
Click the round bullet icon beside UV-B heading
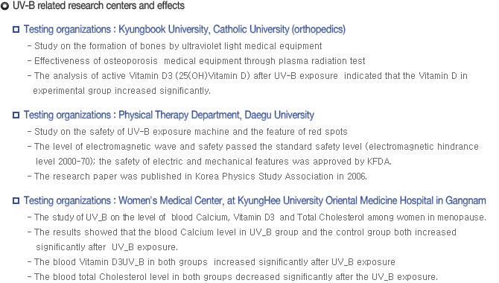point(4,7)
